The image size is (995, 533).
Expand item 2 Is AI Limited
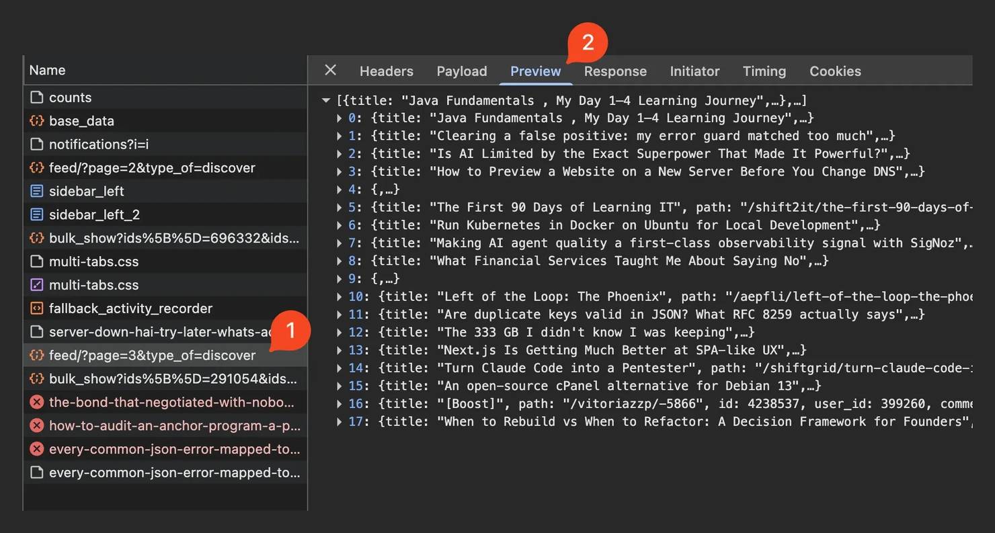(x=340, y=154)
